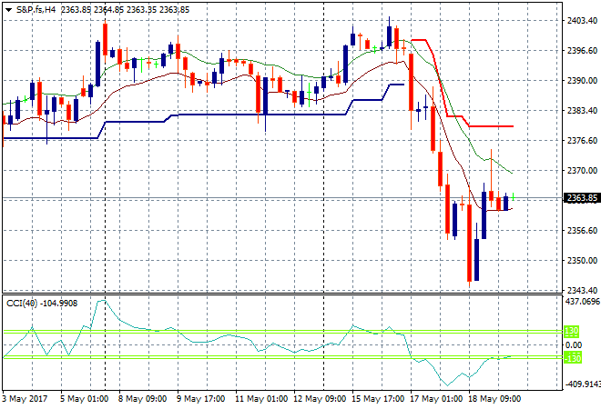Click the S&P.fs,H4 symbol title text
The image size is (601, 409).
36,10
